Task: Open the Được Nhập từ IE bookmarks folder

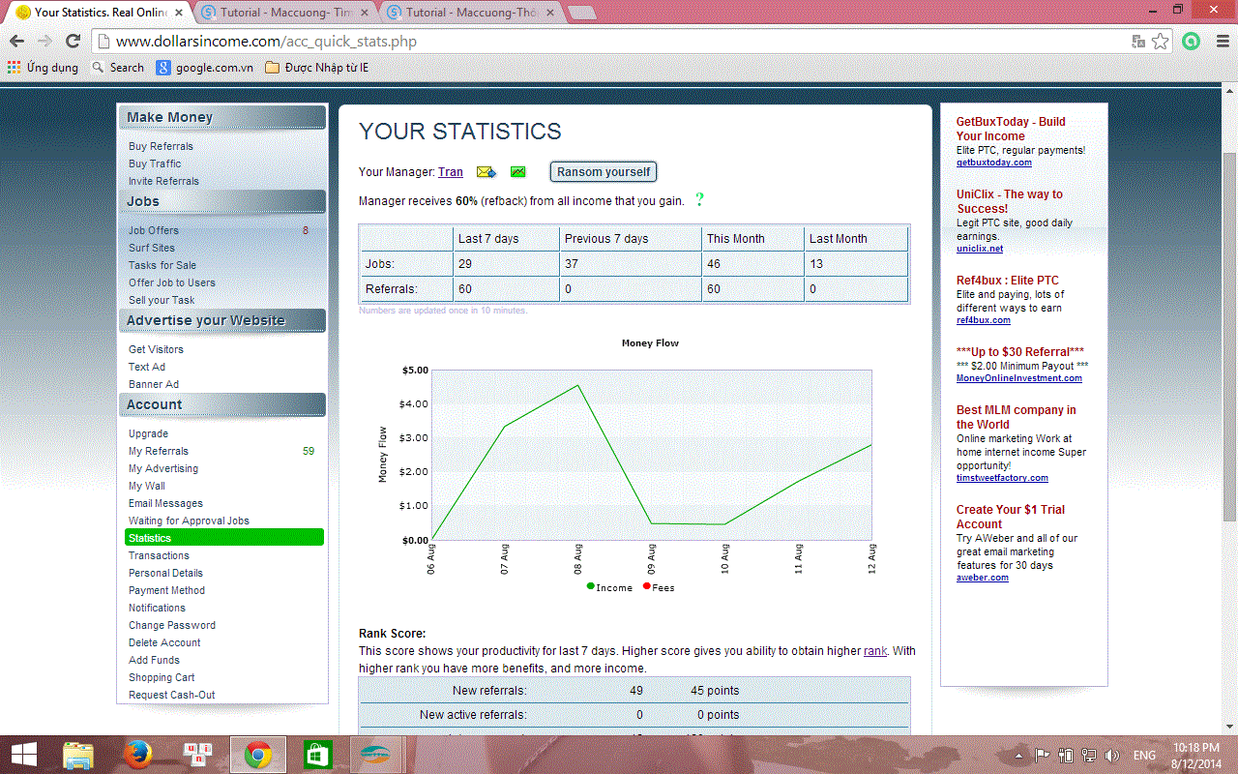Action: (316, 68)
